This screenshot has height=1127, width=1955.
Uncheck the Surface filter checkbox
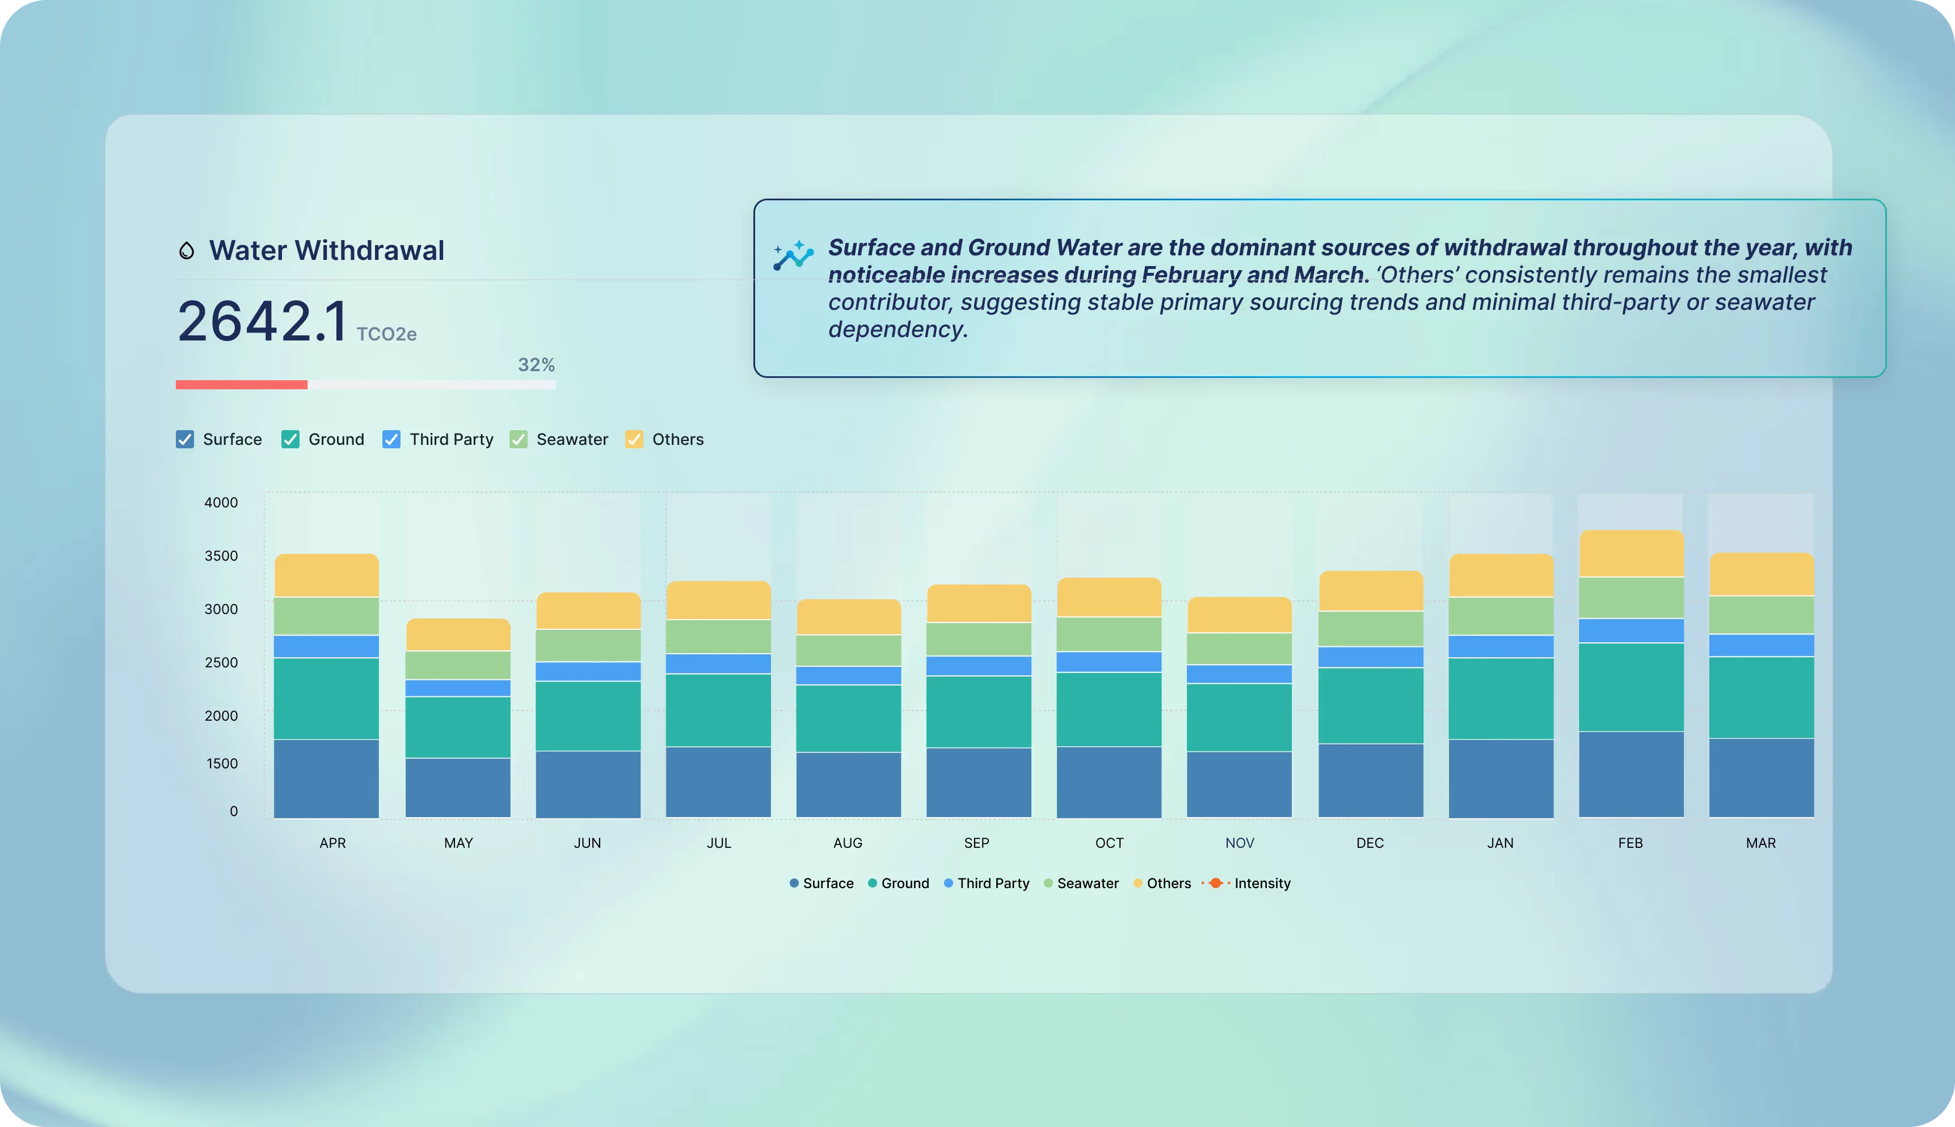tap(184, 439)
